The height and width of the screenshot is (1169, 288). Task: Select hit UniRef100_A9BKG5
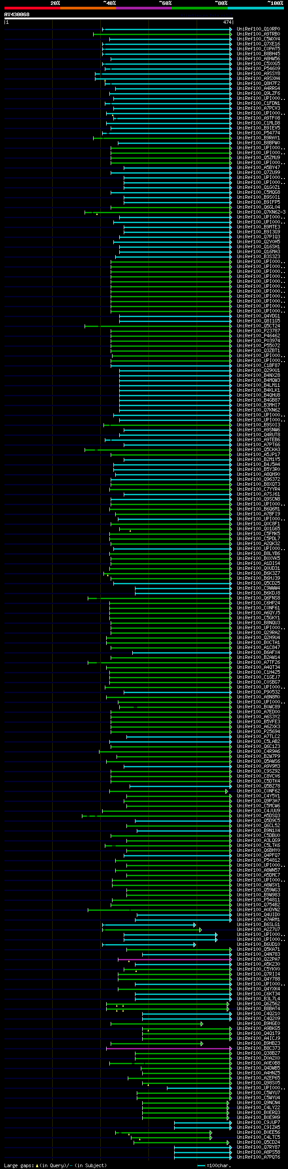click(x=258, y=1029)
